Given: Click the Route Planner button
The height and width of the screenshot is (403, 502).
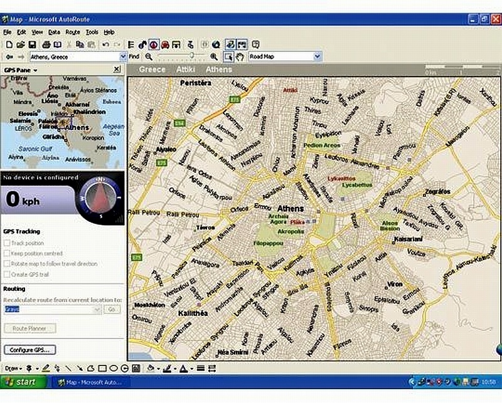Looking at the screenshot, I should click(x=29, y=328).
